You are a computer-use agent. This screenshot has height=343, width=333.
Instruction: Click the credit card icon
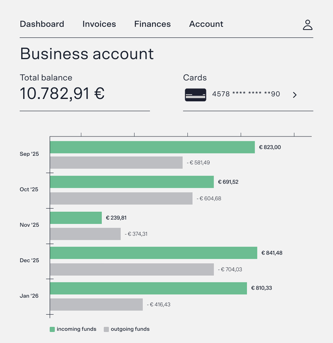[195, 95]
